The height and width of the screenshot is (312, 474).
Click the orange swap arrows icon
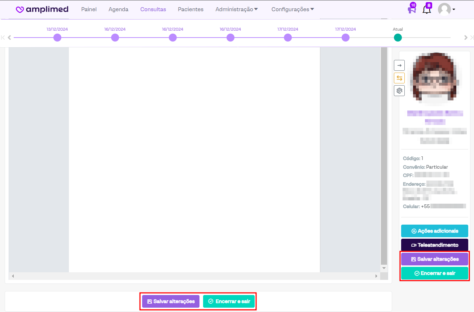point(399,78)
